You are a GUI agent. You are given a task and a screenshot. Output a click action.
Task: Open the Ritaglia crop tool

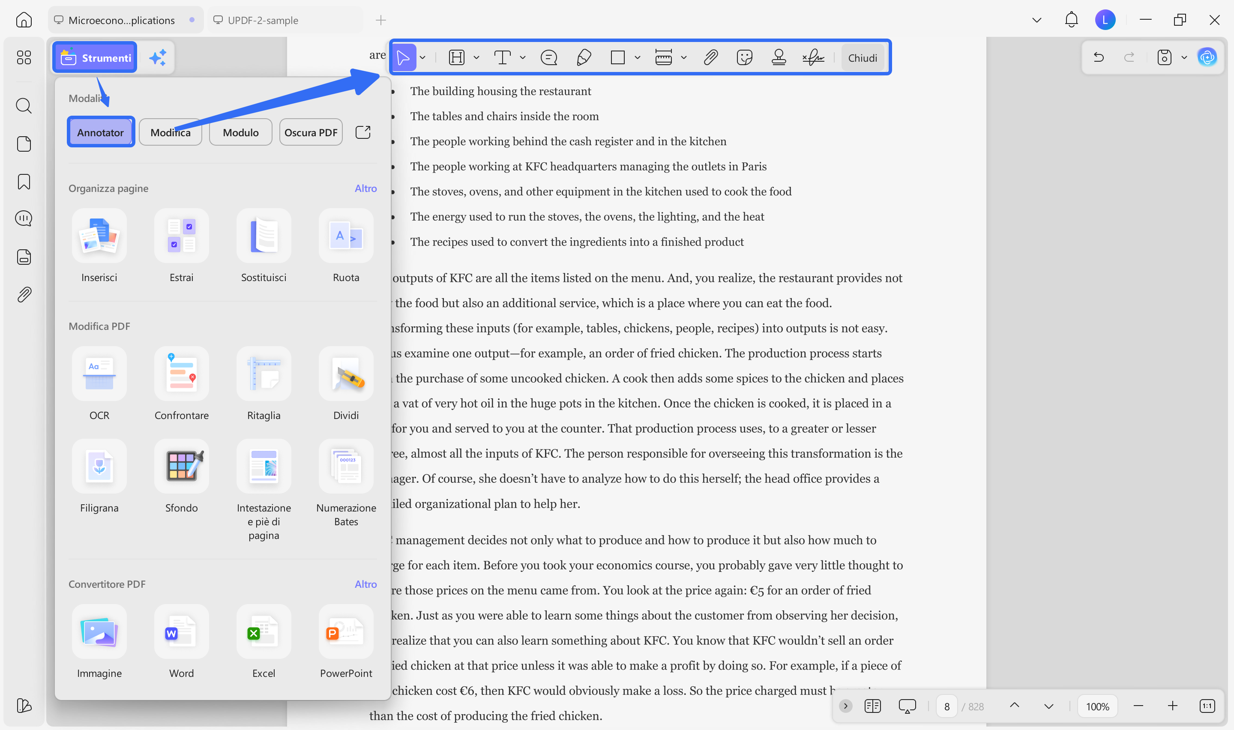pos(264,384)
